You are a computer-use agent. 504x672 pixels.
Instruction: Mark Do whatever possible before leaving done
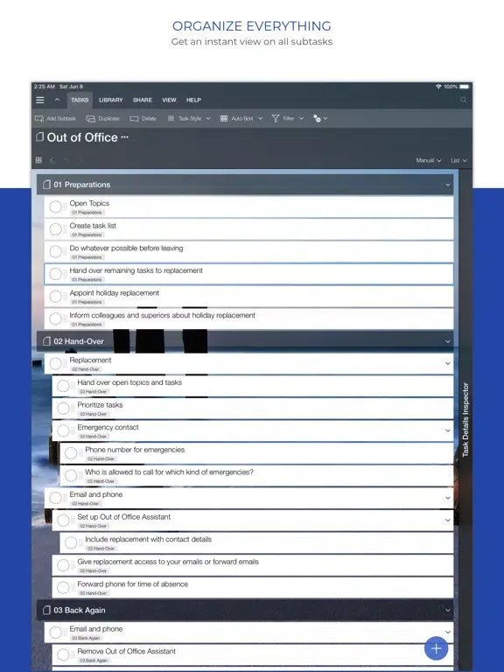(55, 252)
